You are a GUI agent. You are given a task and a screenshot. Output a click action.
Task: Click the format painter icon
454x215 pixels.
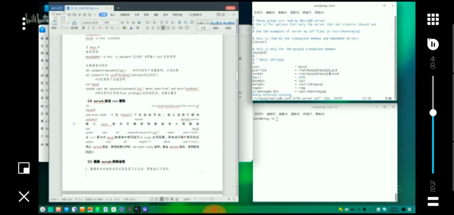pos(74,23)
